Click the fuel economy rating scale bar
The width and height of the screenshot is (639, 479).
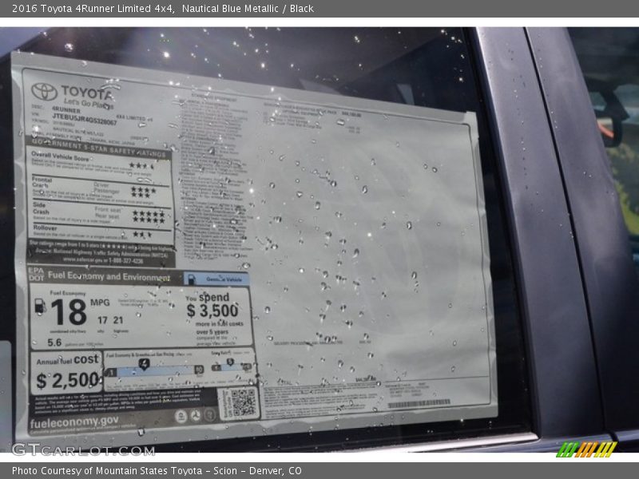pyautogui.click(x=154, y=370)
